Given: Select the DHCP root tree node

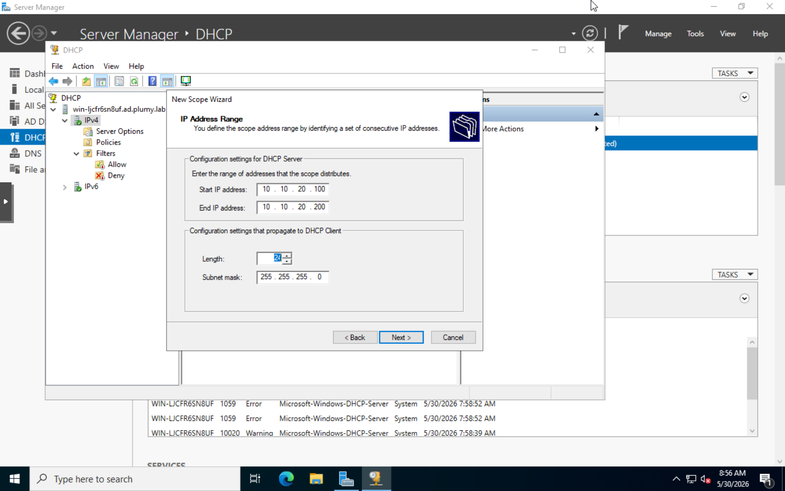Looking at the screenshot, I should pyautogui.click(x=71, y=98).
